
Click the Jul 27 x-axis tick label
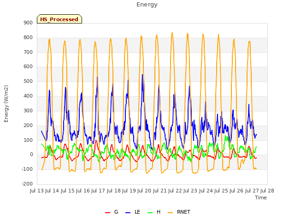click(x=252, y=191)
